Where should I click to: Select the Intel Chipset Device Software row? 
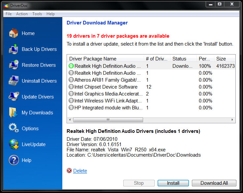(x=151, y=87)
